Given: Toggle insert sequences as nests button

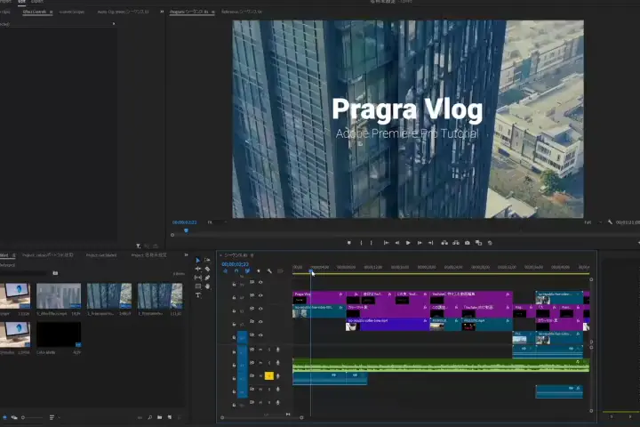Looking at the screenshot, I should pos(225,271).
